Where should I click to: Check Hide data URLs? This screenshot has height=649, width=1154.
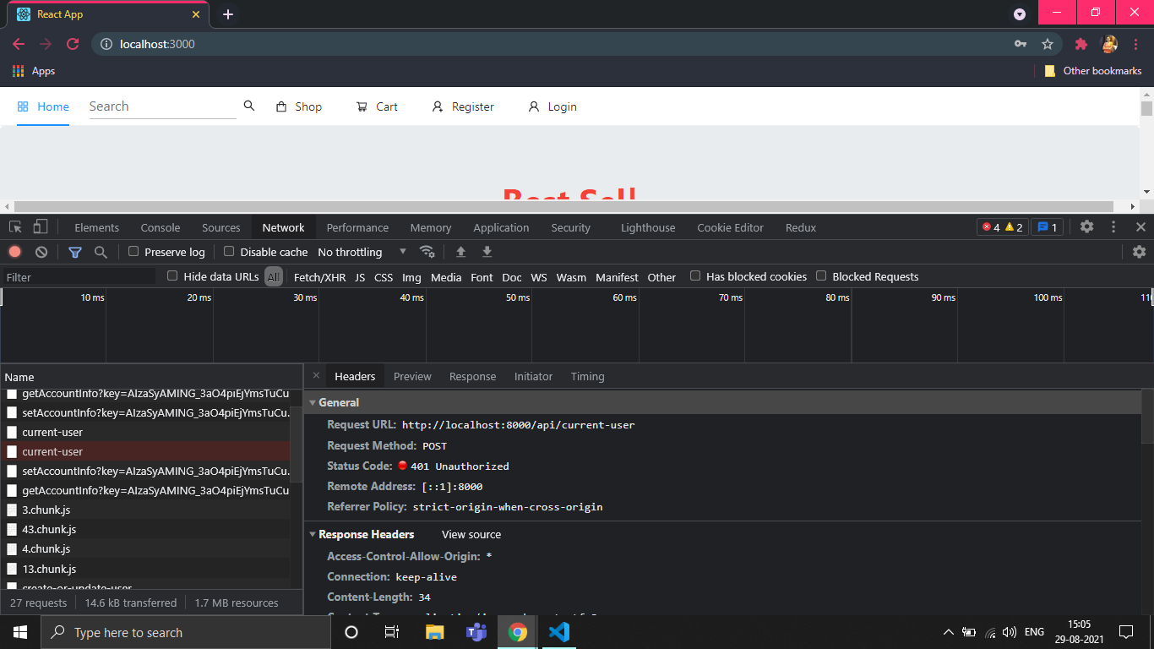[172, 275]
